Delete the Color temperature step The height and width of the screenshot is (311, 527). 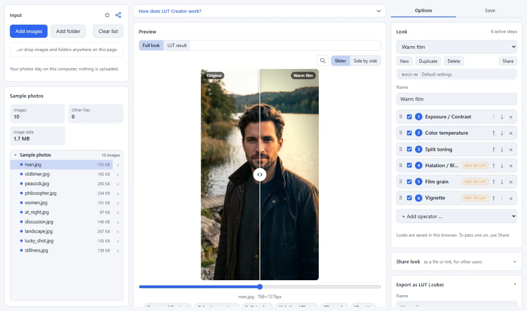click(511, 133)
